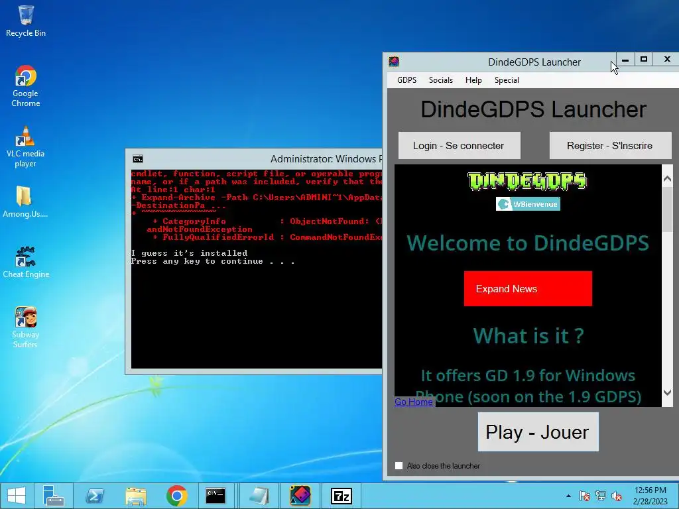Click the red Expand News button
This screenshot has width=679, height=509.
(x=528, y=289)
